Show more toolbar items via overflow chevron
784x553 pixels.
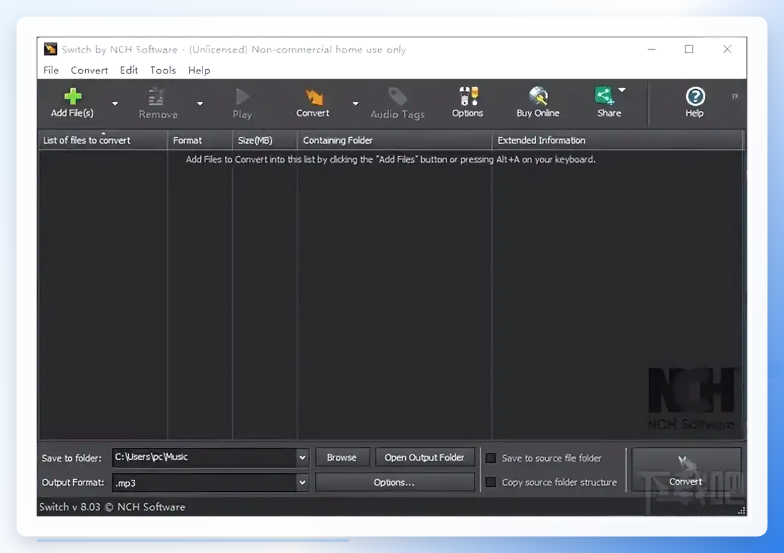coord(735,96)
